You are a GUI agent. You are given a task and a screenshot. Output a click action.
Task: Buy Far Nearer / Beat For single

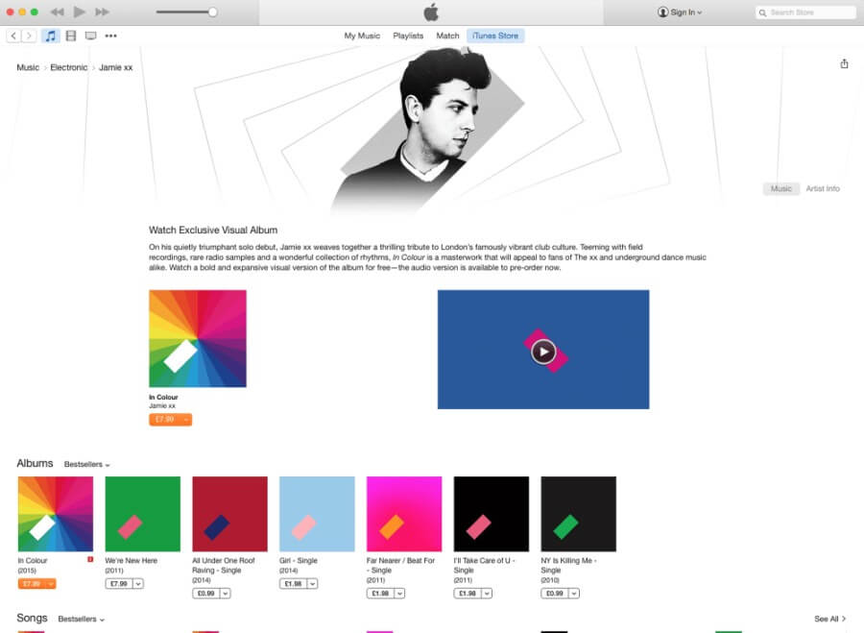click(x=380, y=594)
